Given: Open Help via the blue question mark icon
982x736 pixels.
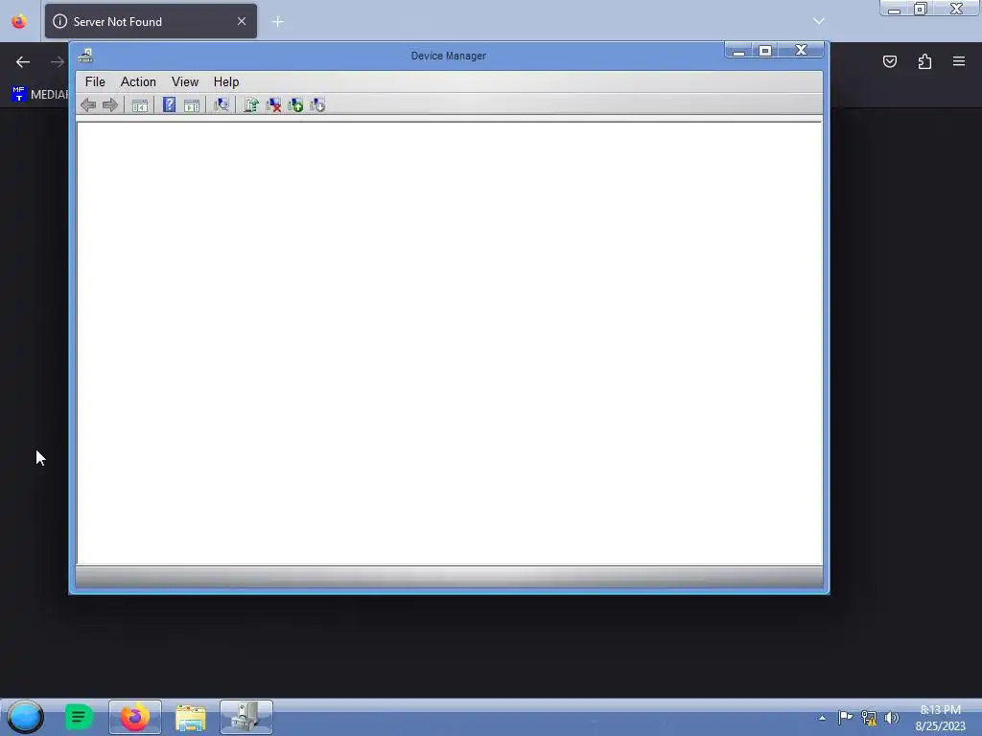Looking at the screenshot, I should coord(169,105).
